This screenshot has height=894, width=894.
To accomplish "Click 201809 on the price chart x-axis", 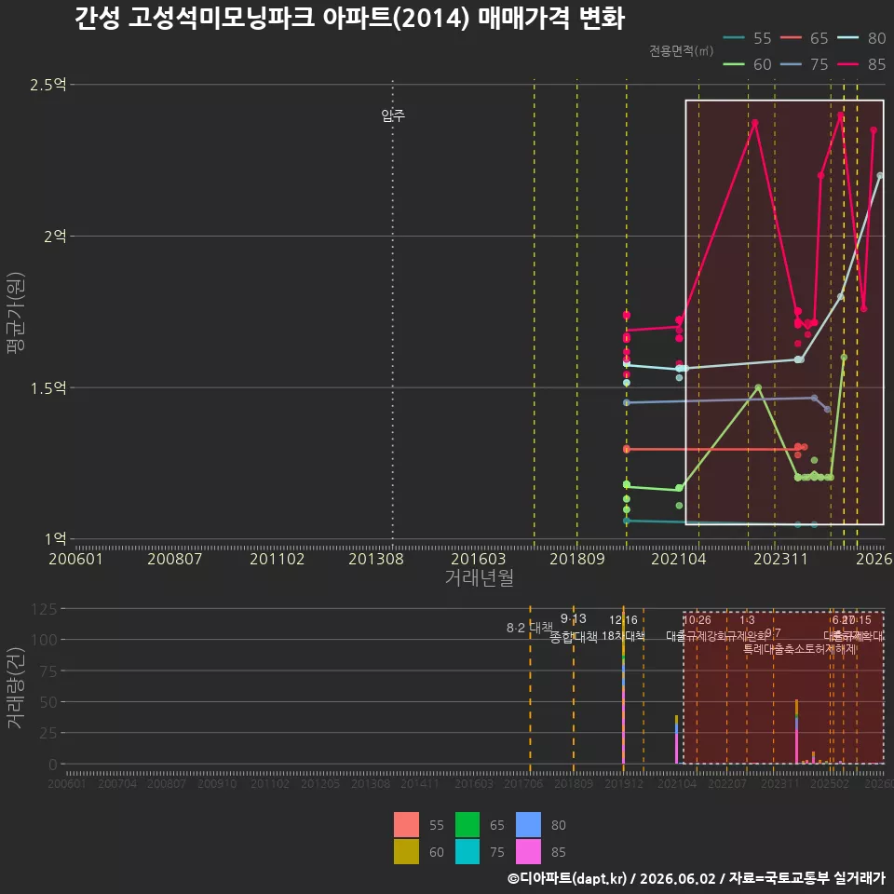I will coord(577,559).
